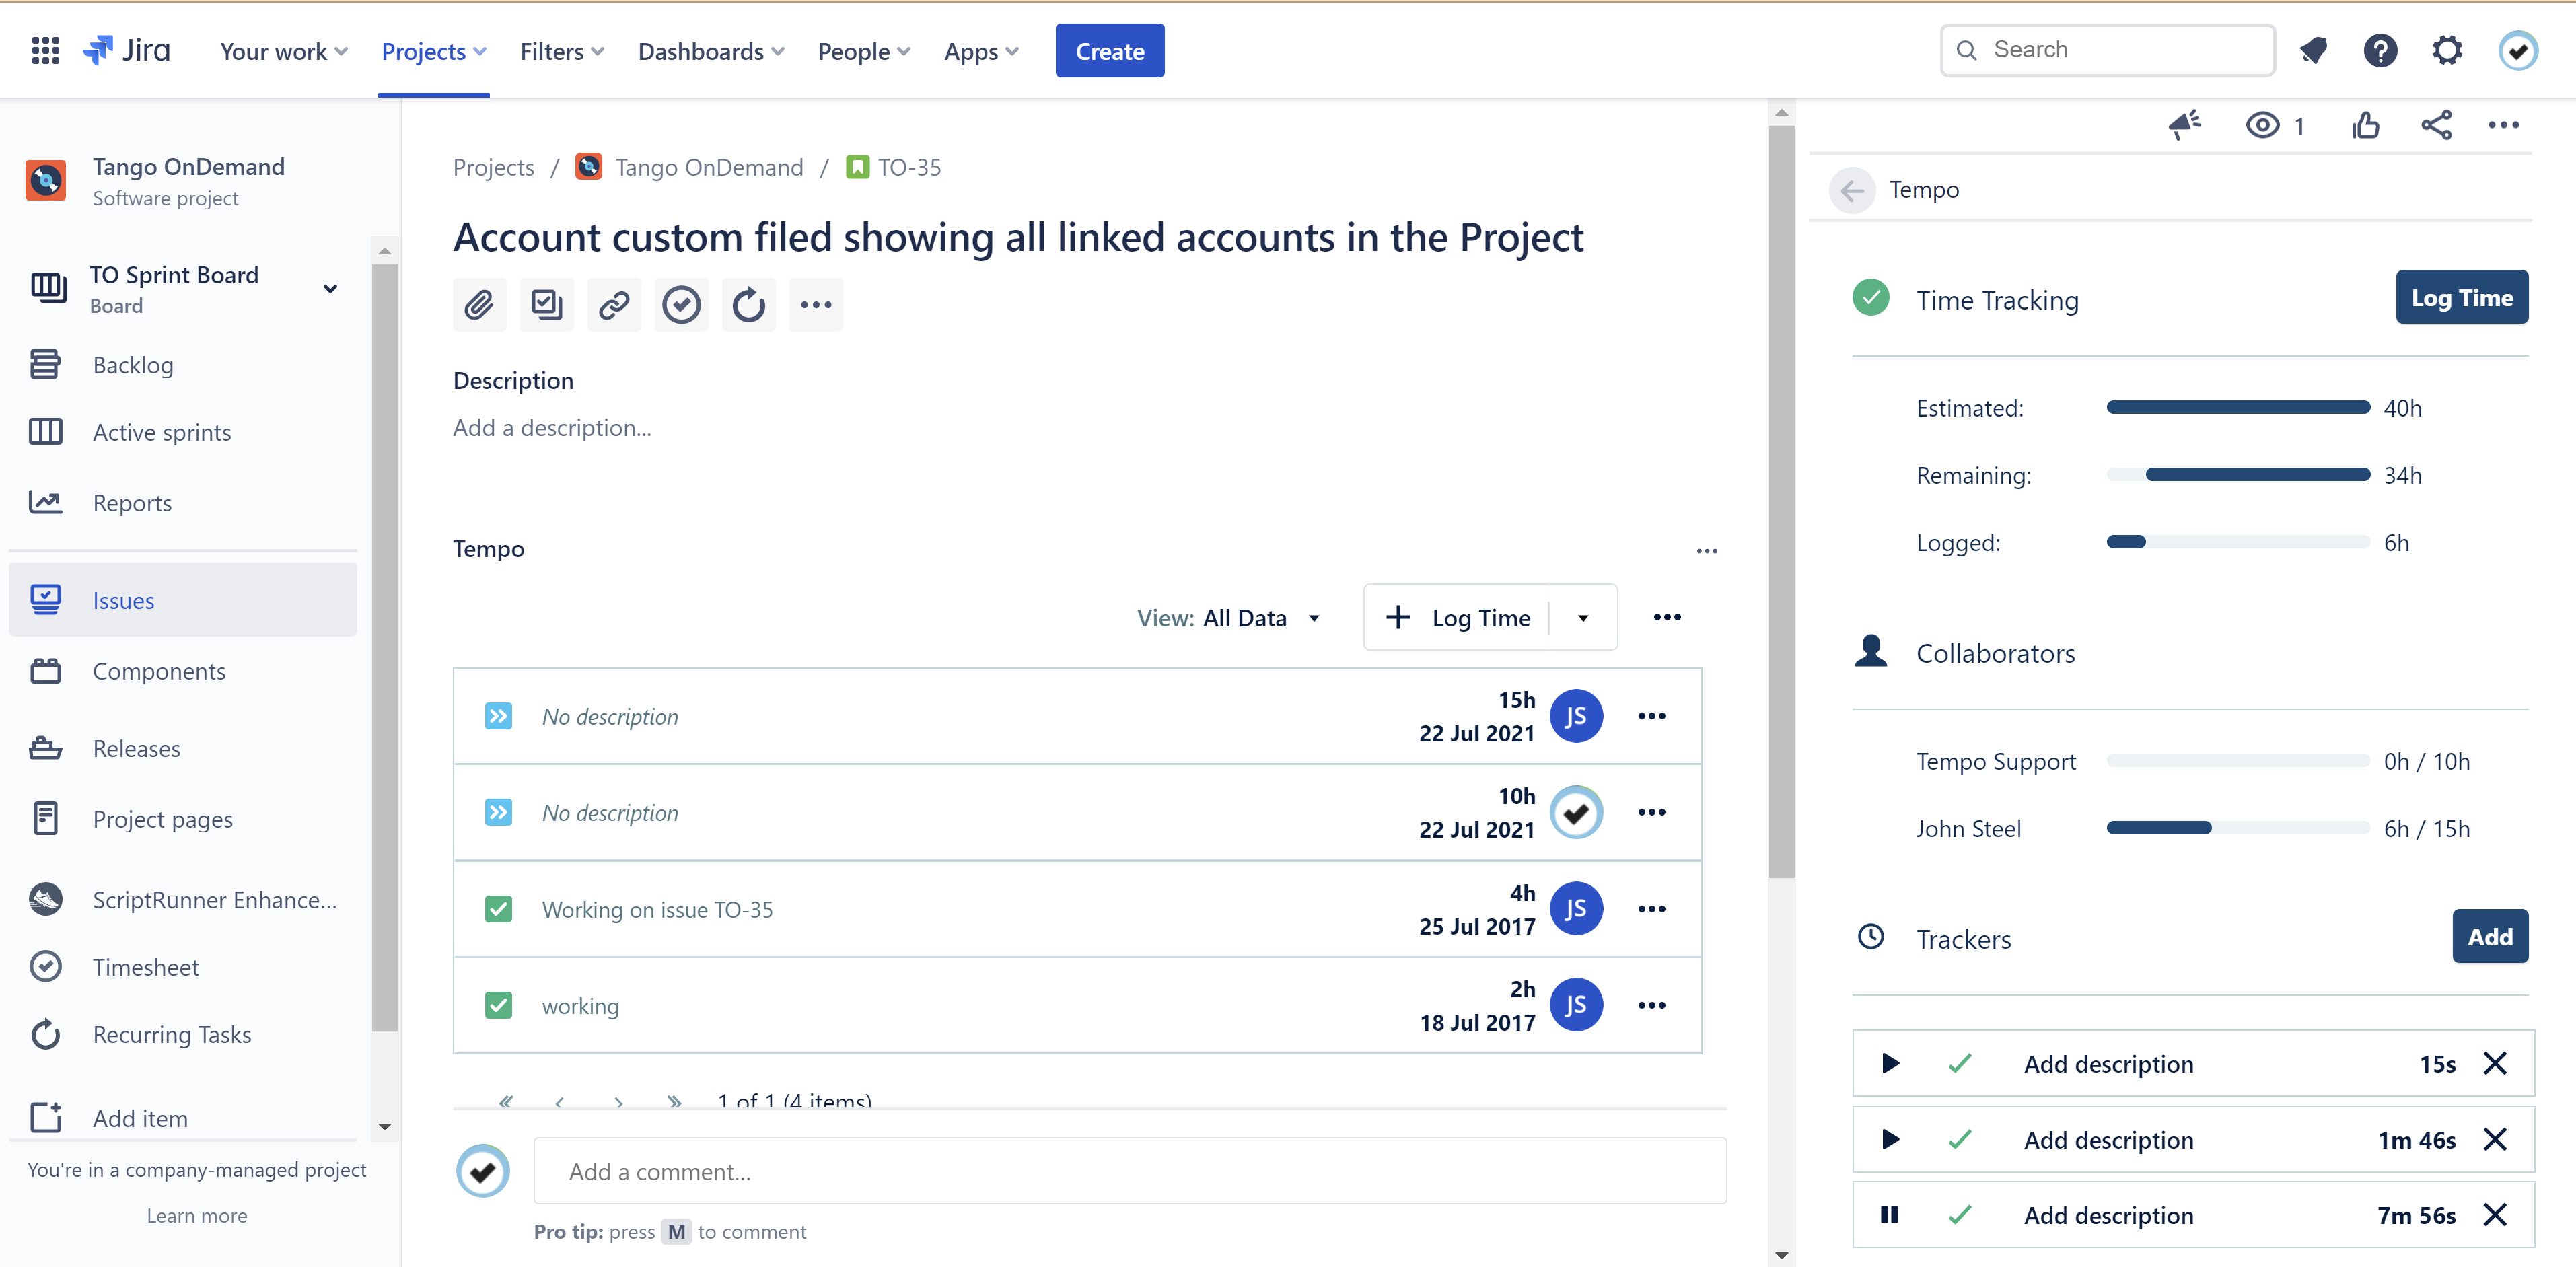Image resolution: width=2576 pixels, height=1267 pixels.
Task: Toggle the watch eye icon
Action: click(x=2262, y=125)
